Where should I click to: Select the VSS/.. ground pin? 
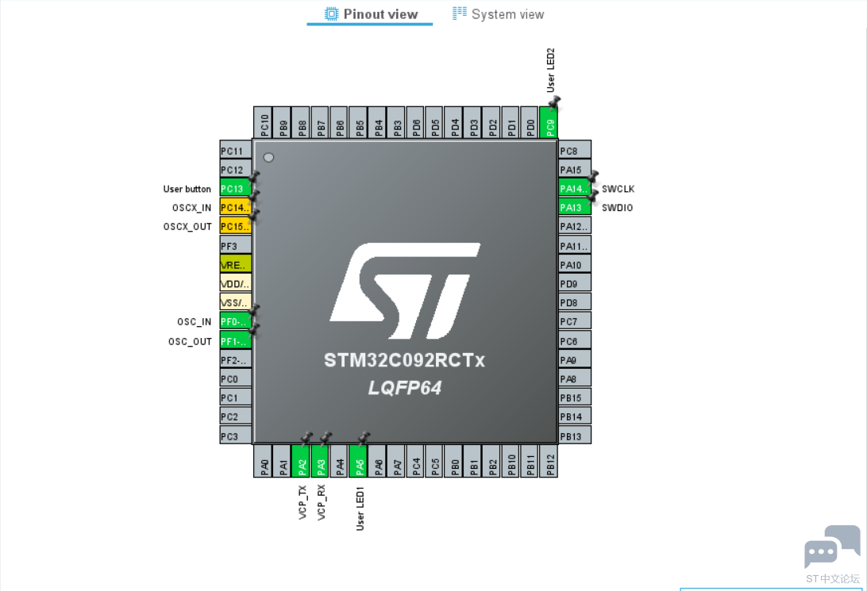coord(236,302)
